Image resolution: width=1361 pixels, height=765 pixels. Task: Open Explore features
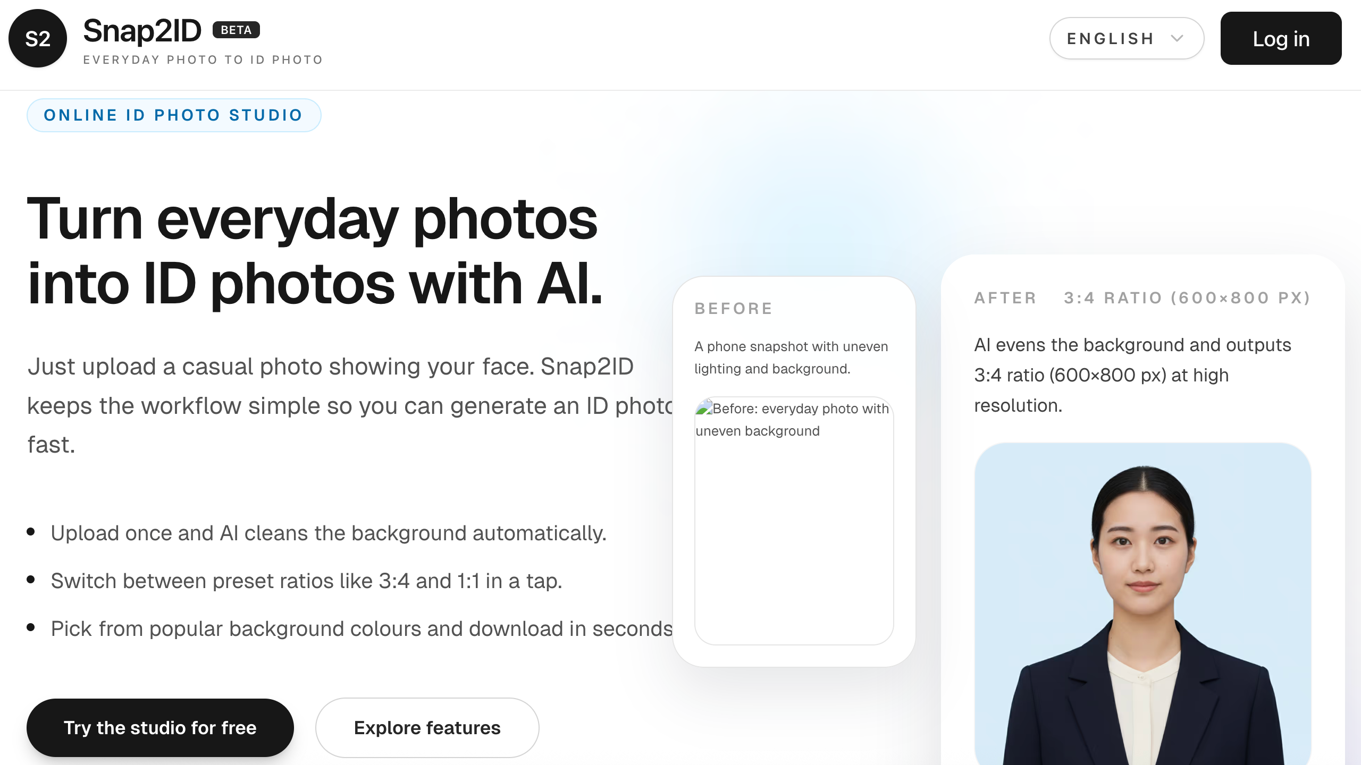click(427, 727)
